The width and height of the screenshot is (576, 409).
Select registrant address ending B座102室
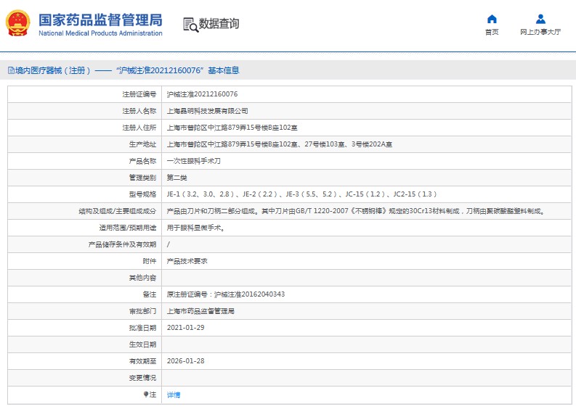click(232, 128)
